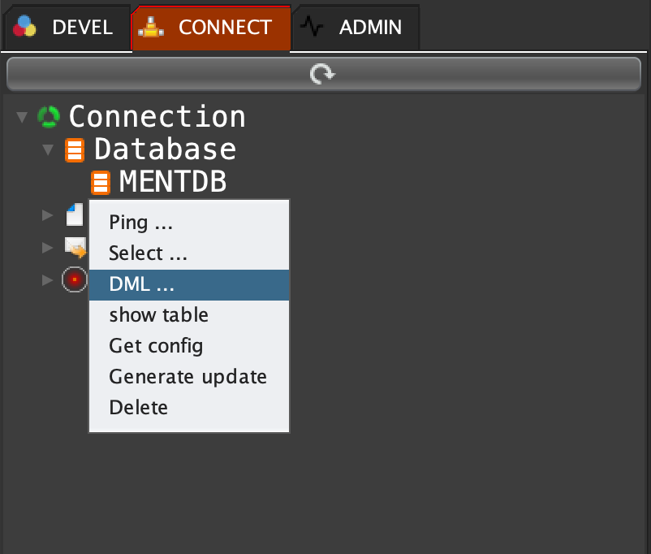Click the red circular eye icon
The width and height of the screenshot is (651, 554).
(x=75, y=279)
